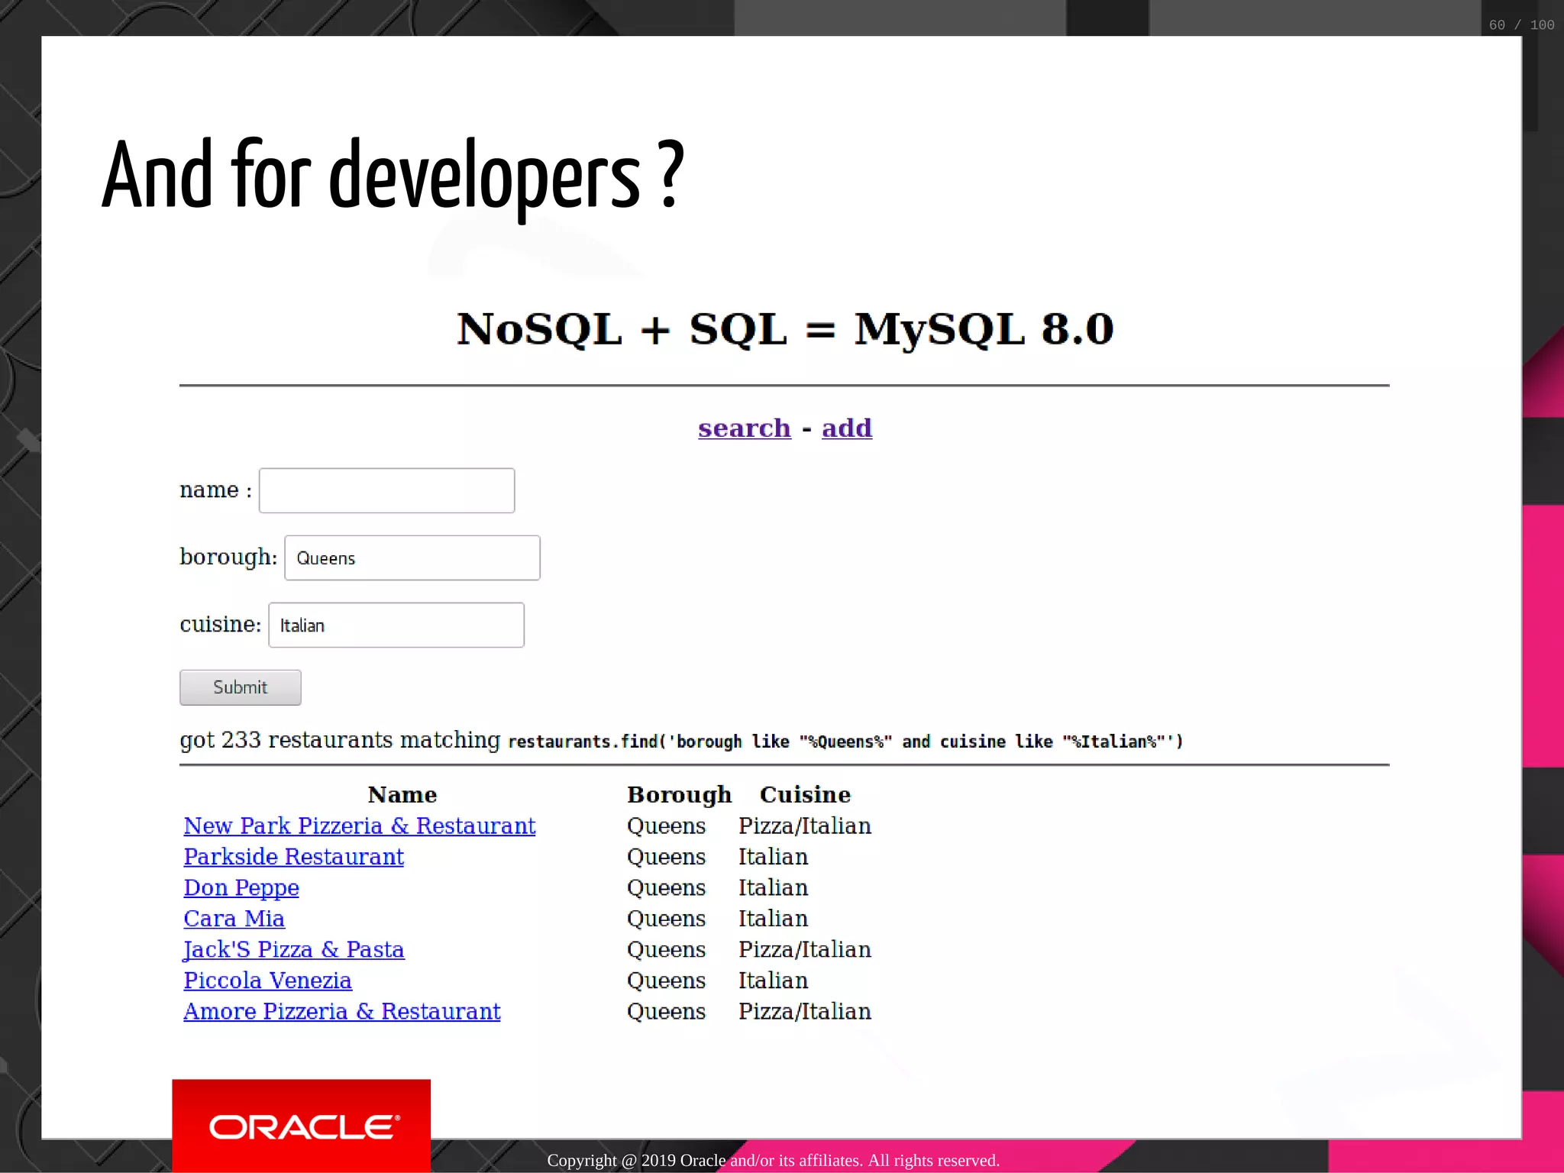The width and height of the screenshot is (1564, 1173).
Task: Click the search link
Action: (744, 428)
